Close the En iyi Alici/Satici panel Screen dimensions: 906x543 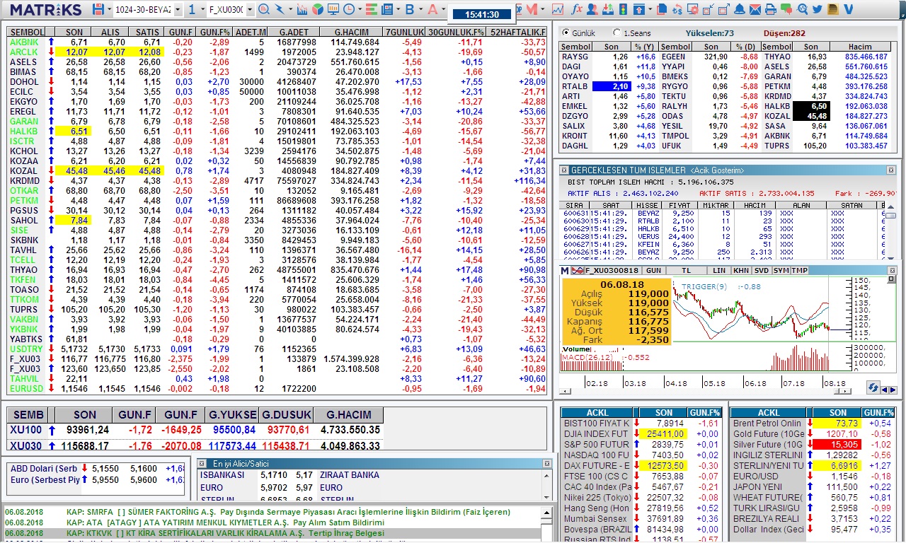click(x=546, y=463)
